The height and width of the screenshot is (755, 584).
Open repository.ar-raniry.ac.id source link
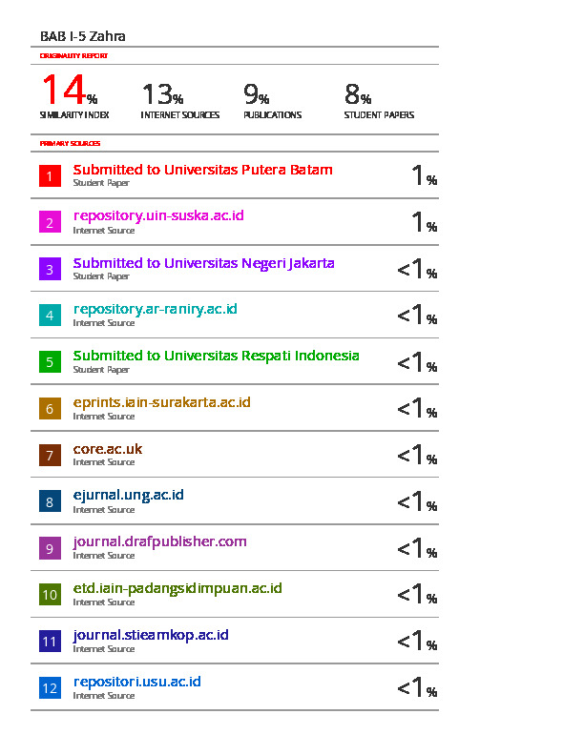click(156, 309)
